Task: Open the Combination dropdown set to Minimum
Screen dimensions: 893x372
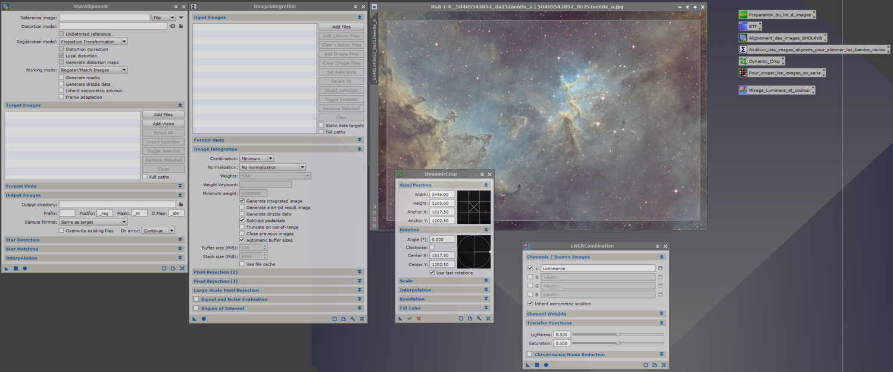Action: click(x=257, y=158)
